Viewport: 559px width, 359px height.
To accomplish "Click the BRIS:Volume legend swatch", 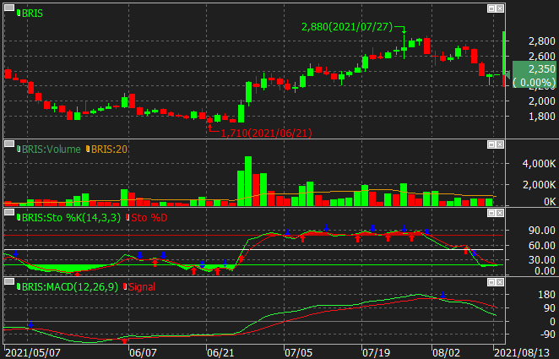I will pyautogui.click(x=19, y=149).
